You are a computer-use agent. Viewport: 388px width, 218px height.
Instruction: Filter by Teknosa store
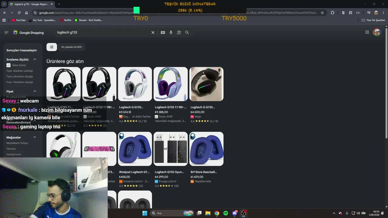point(11,149)
